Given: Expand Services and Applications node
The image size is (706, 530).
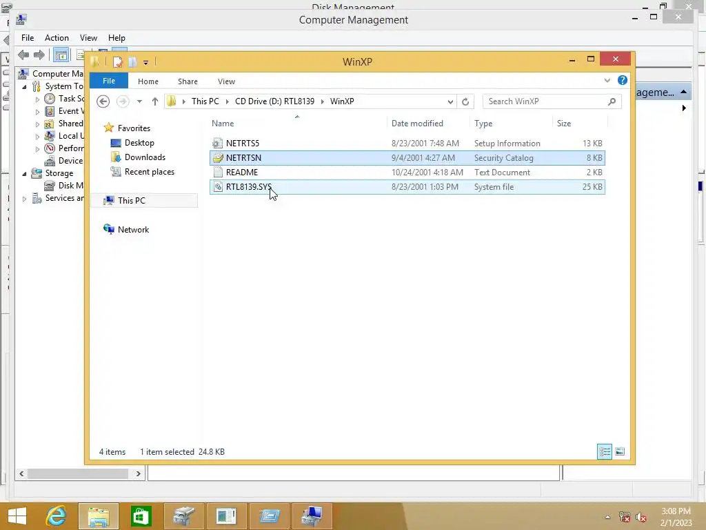Looking at the screenshot, I should [x=24, y=199].
